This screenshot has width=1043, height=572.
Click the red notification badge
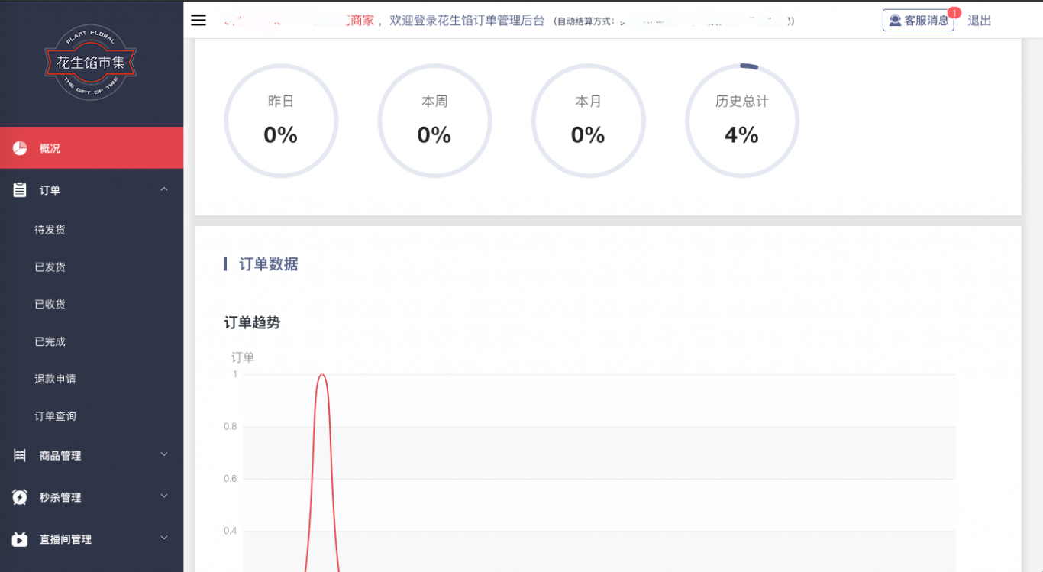click(954, 12)
